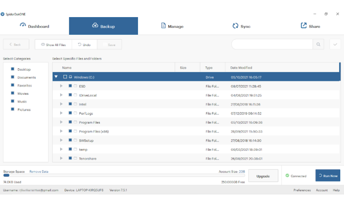Expand the SWSetup folder
This screenshot has height=206, width=344.
(61, 140)
